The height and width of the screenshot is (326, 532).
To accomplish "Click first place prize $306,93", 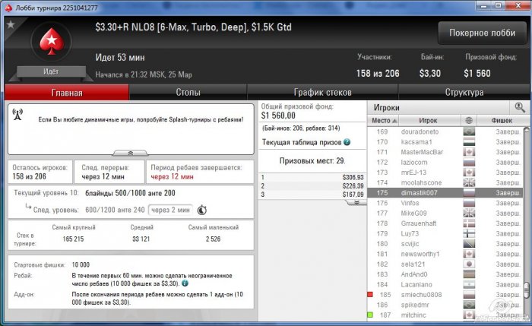I will (x=353, y=177).
